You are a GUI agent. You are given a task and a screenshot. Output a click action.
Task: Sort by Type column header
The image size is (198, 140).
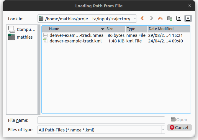click(x=136, y=29)
